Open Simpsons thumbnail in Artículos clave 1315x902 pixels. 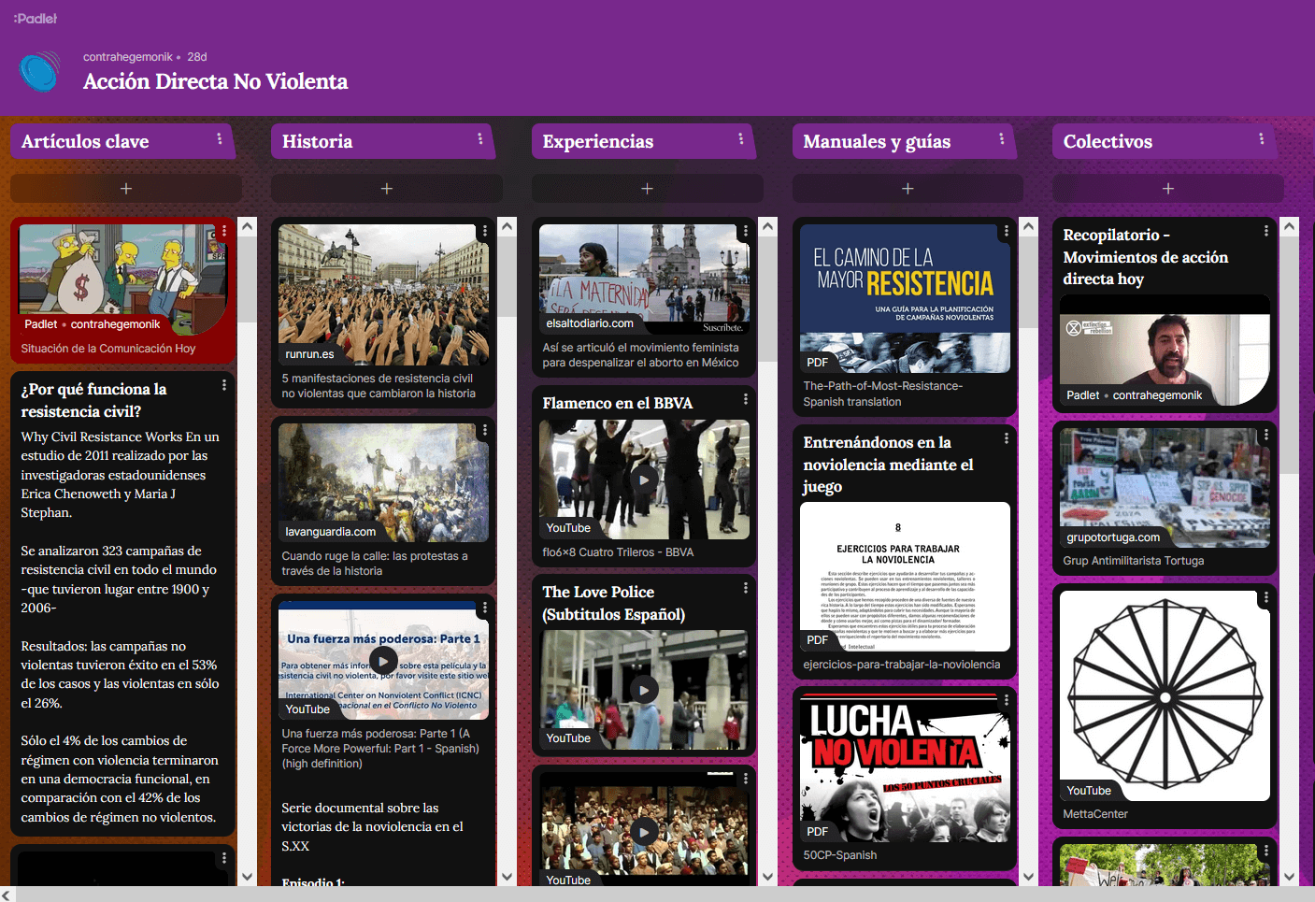tap(122, 279)
